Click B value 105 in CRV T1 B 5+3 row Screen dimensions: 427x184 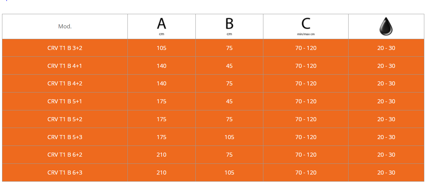[x=229, y=137]
